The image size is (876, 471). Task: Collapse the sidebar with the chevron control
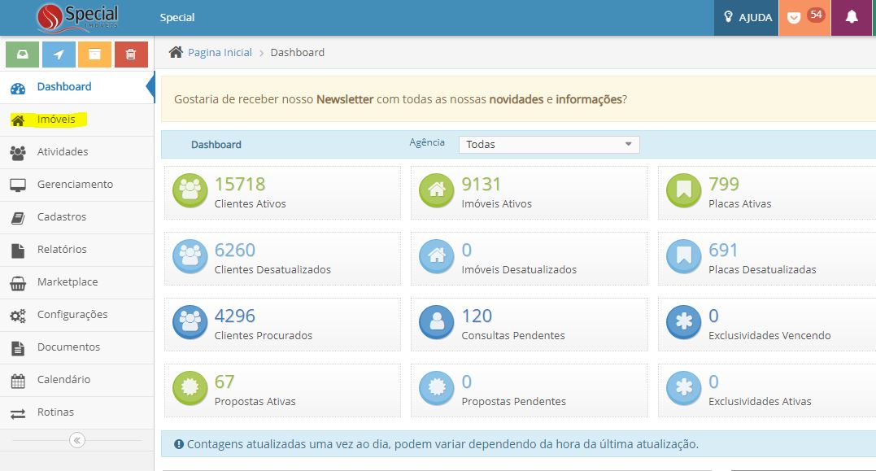(76, 440)
